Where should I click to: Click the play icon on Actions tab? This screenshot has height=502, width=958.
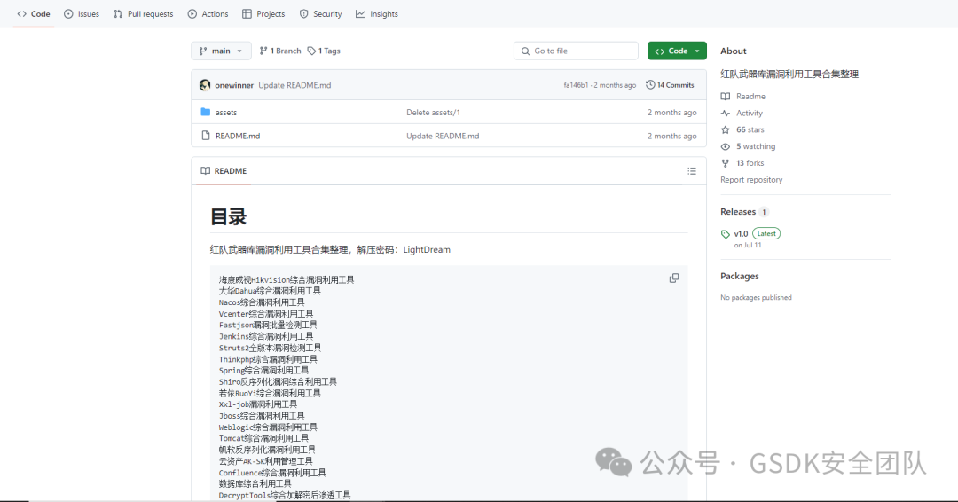point(192,14)
